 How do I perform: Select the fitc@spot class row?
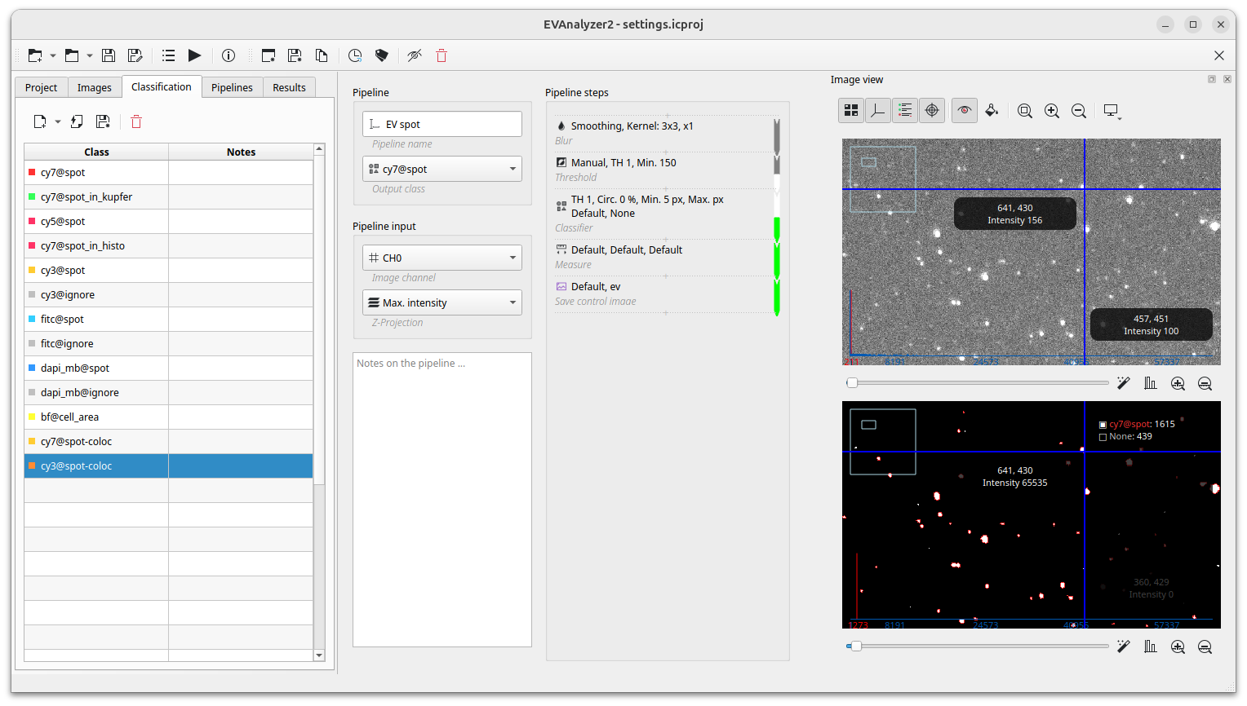[x=169, y=319]
